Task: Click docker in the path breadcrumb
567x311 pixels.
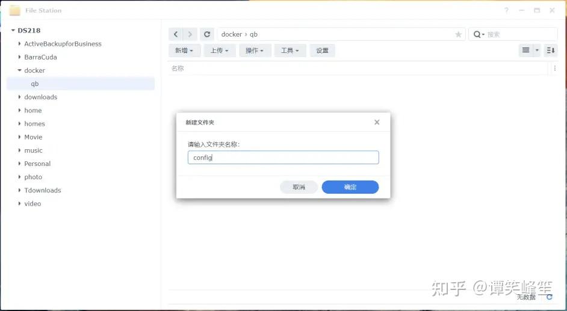Action: [231, 34]
